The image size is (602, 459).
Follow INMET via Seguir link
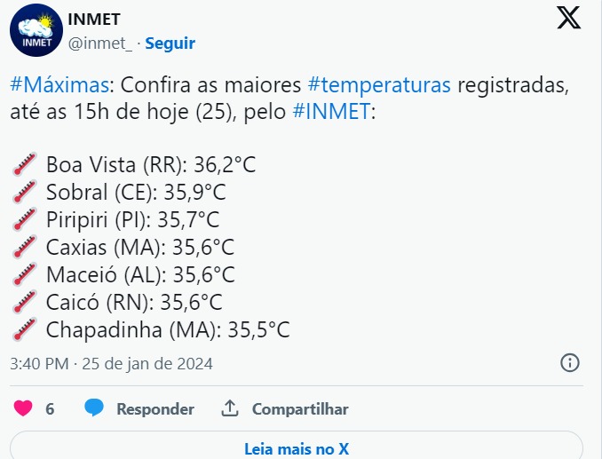click(170, 43)
